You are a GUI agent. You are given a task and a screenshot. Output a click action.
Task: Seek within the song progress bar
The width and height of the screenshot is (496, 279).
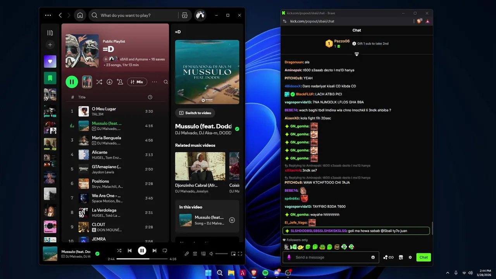[142, 259]
